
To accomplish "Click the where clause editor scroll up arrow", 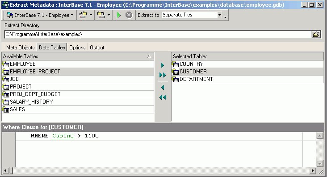I will tap(320, 136).
